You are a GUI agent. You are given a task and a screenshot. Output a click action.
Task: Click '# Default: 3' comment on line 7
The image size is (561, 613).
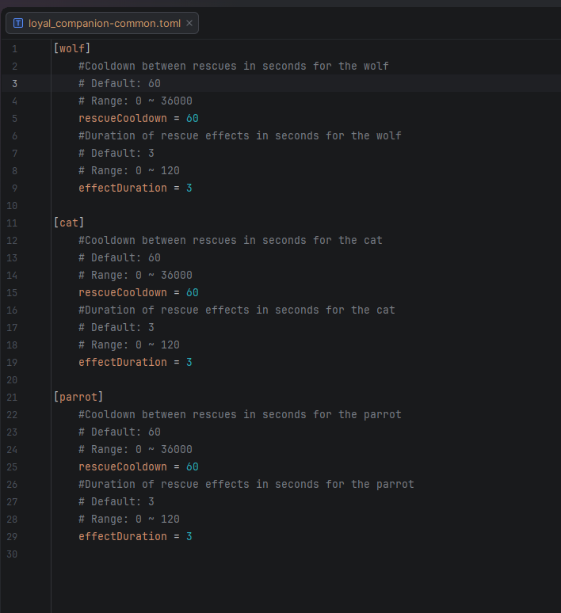click(116, 154)
